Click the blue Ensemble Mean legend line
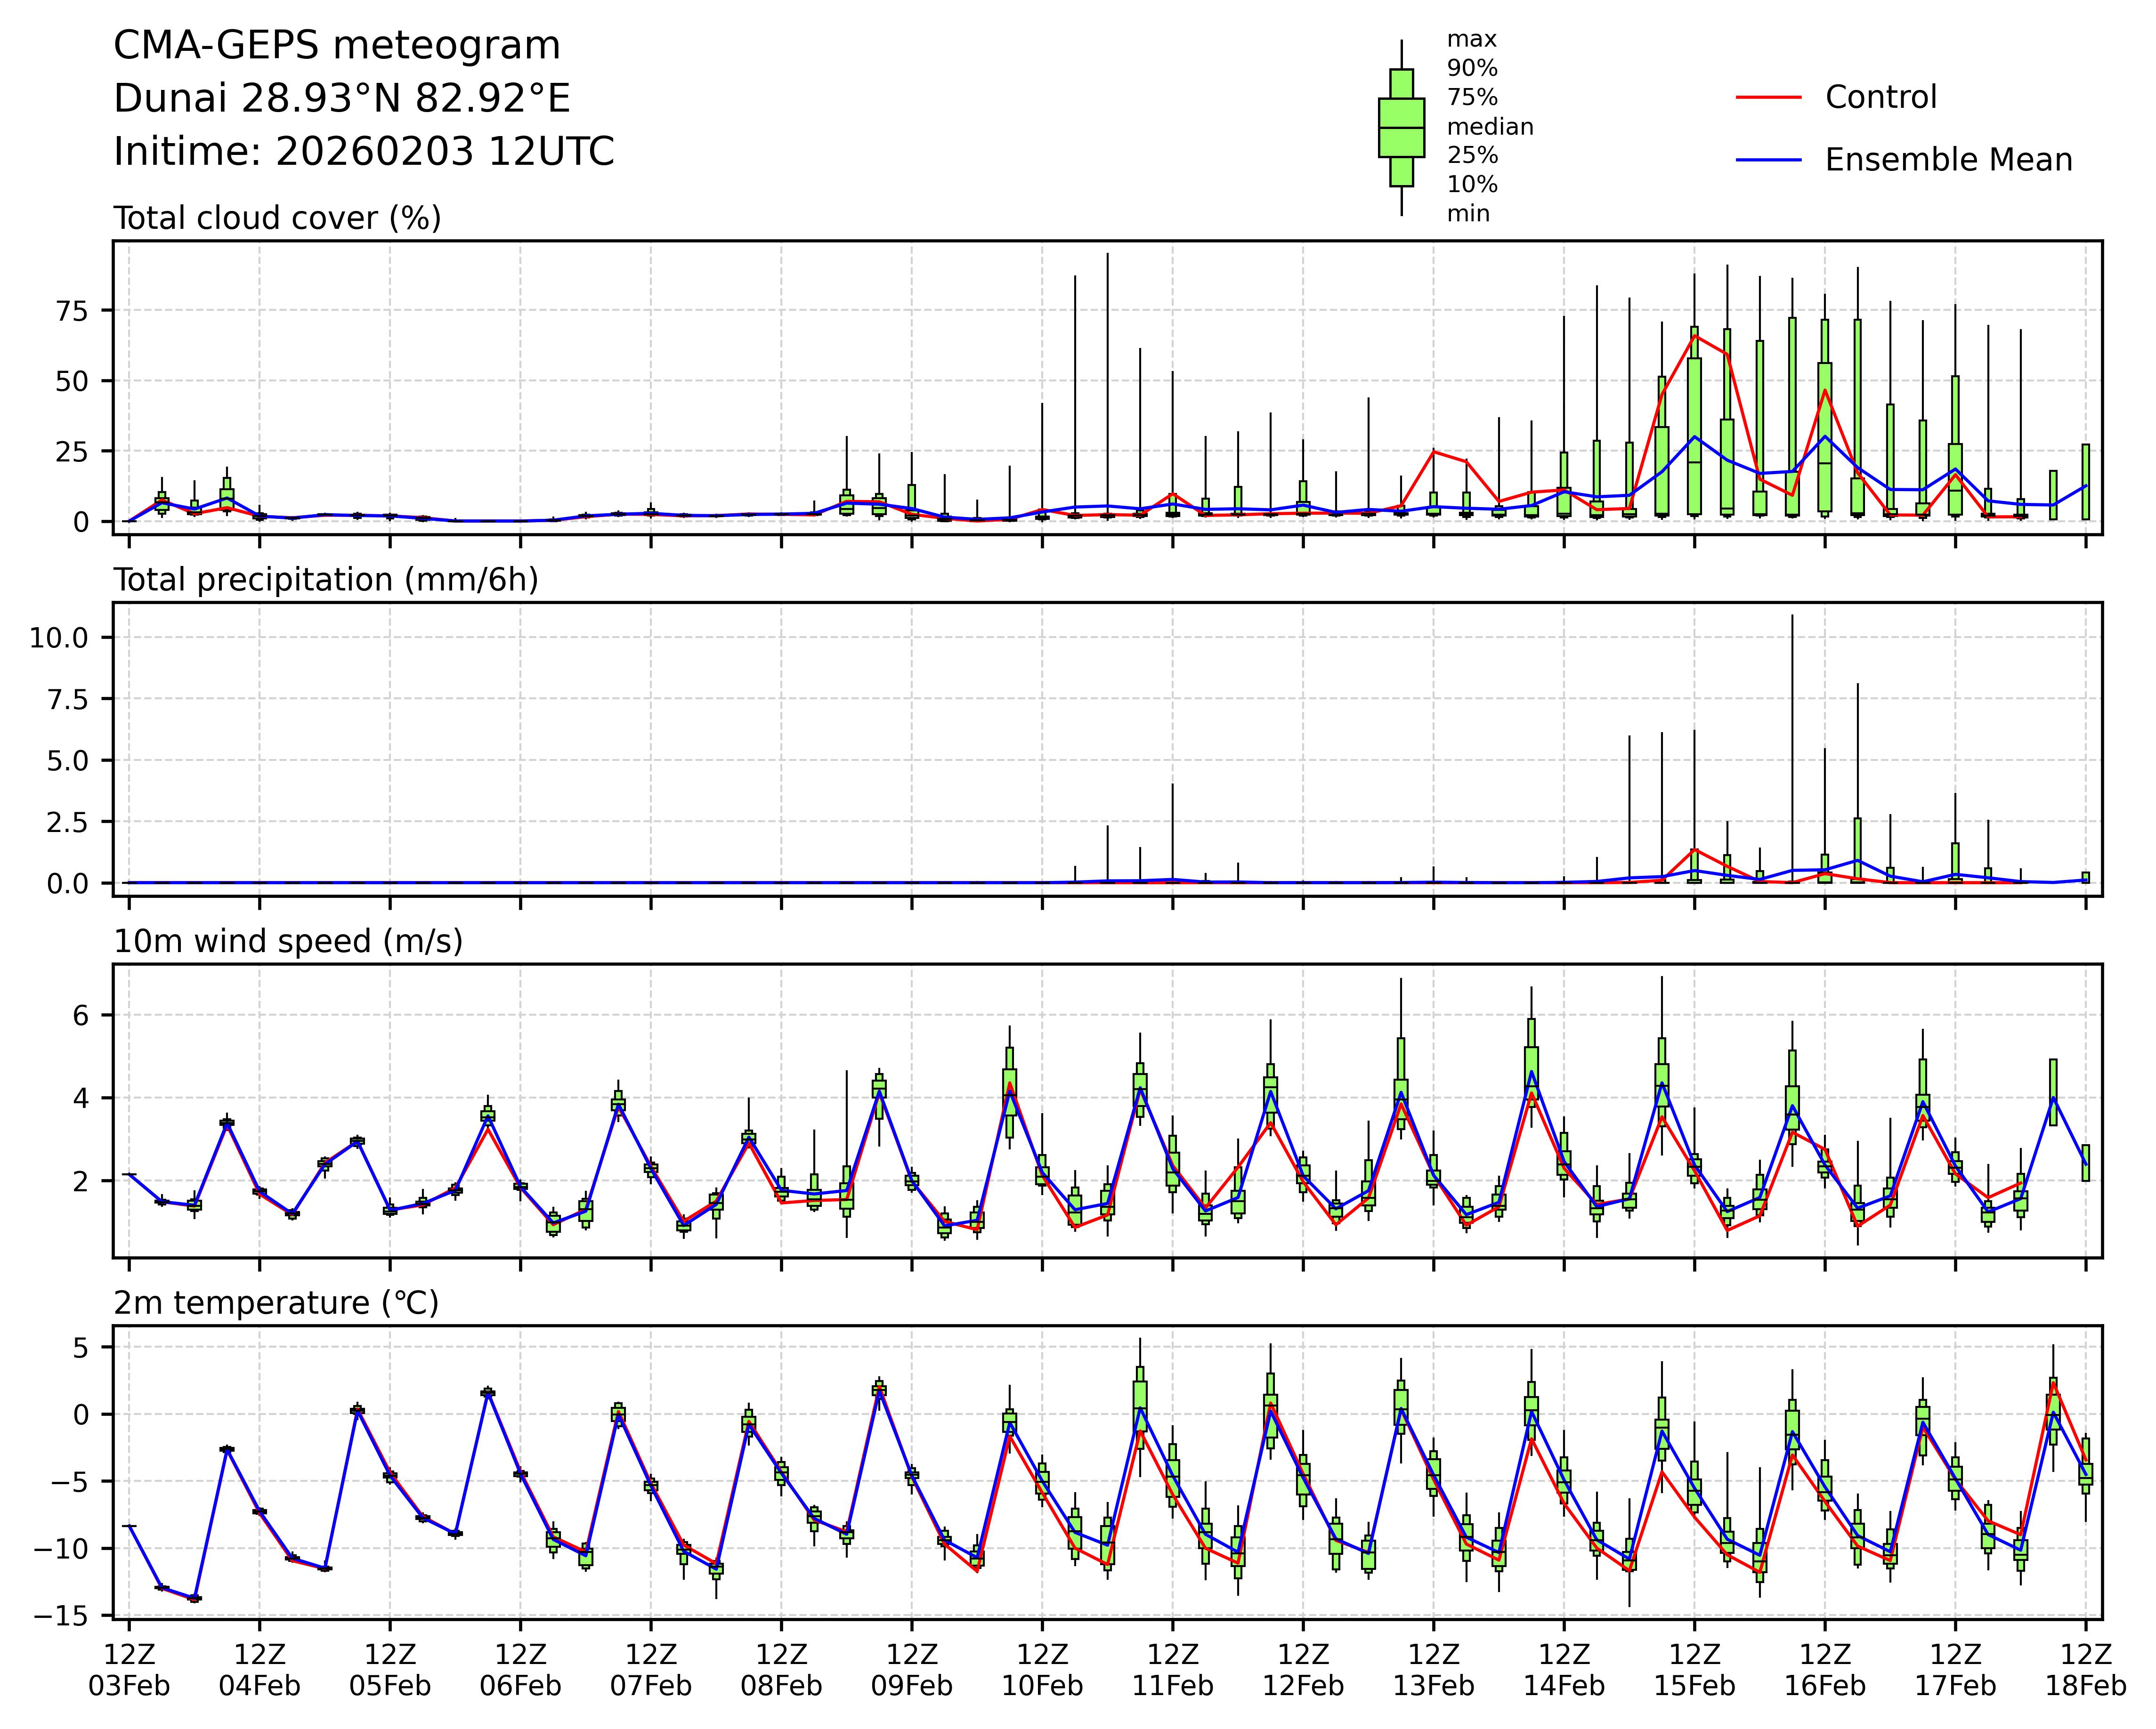The image size is (2156, 1729). [x=1768, y=160]
